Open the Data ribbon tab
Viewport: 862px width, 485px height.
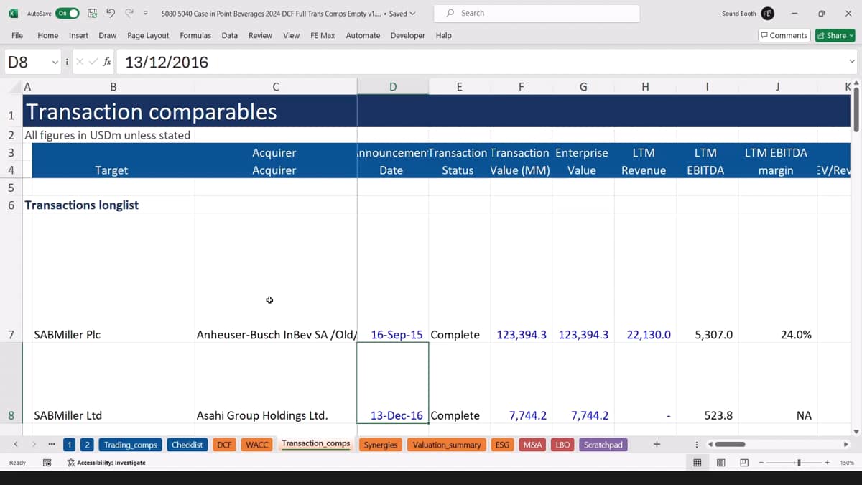point(230,35)
